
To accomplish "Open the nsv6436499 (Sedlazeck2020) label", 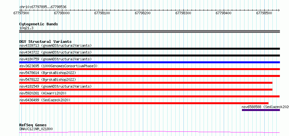I will [45, 100].
